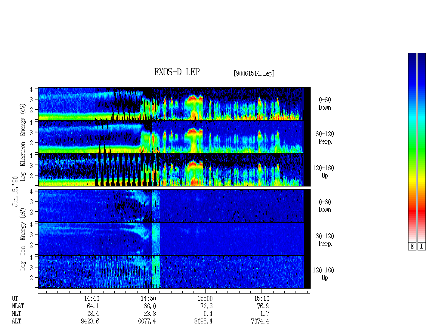
Task: Click the UT time value "15:10"
Action: tap(262, 298)
